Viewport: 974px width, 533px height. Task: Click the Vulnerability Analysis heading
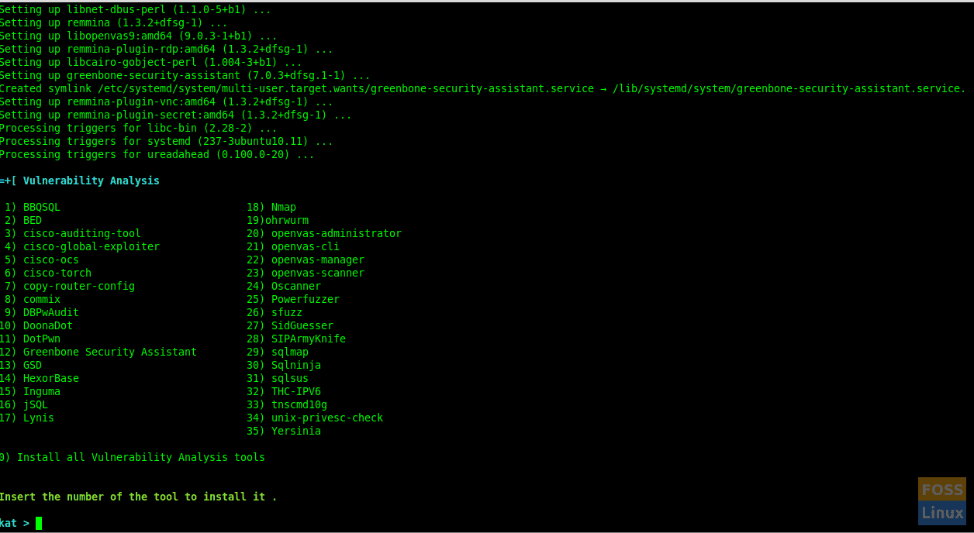91,181
